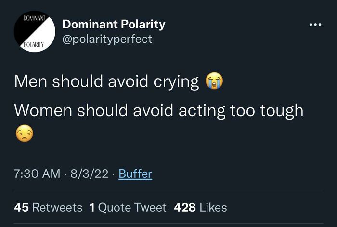Viewport: 337px width, 227px height.
Task: Click the 7:30 AM timestamp
Action: [x=37, y=174]
